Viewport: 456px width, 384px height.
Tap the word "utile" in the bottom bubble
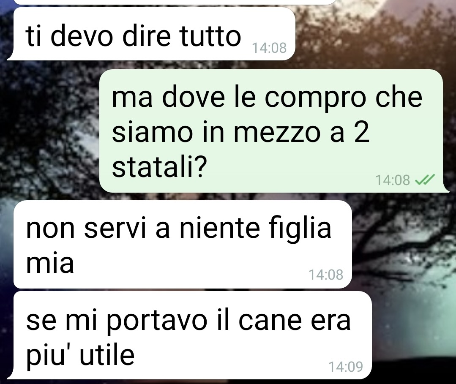tap(107, 355)
